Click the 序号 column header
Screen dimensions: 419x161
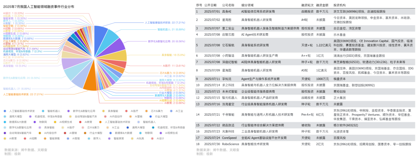click(199, 5)
